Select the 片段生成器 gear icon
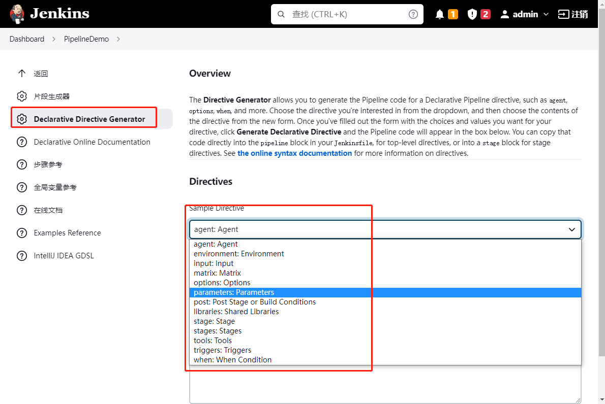Screen dimensions: 605x404 click(x=22, y=96)
